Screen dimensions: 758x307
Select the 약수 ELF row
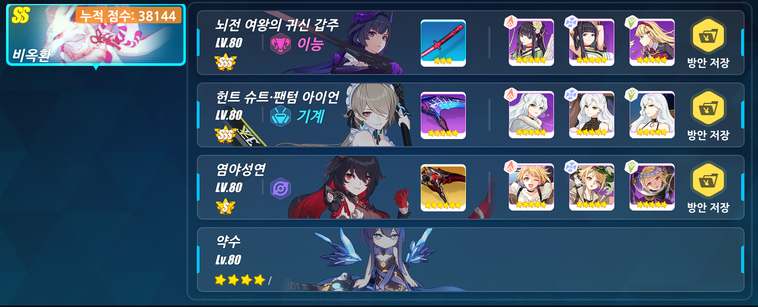tap(470, 260)
